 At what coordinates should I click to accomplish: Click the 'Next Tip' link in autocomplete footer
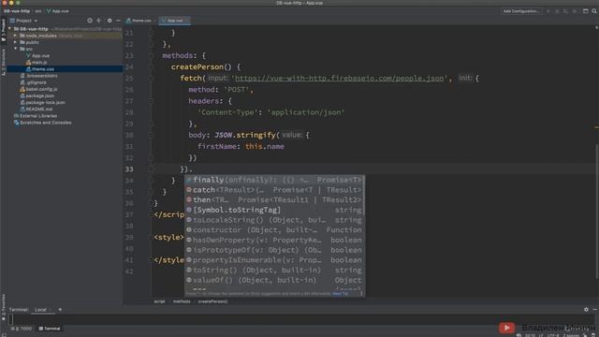point(340,293)
